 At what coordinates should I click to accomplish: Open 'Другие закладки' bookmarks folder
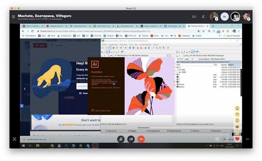tap(232, 36)
